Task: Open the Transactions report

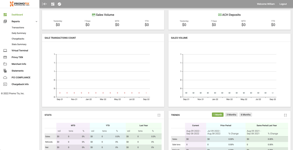Action: (18, 28)
